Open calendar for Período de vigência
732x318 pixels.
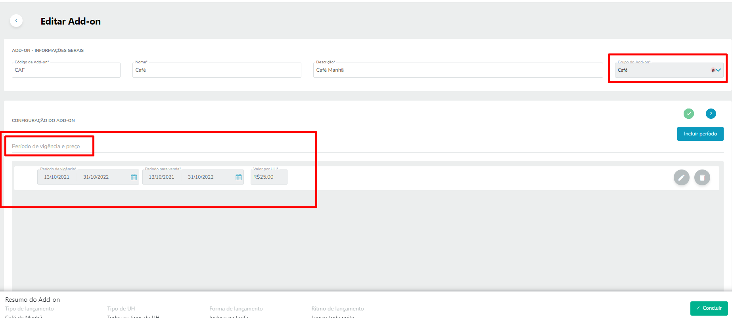coord(134,177)
